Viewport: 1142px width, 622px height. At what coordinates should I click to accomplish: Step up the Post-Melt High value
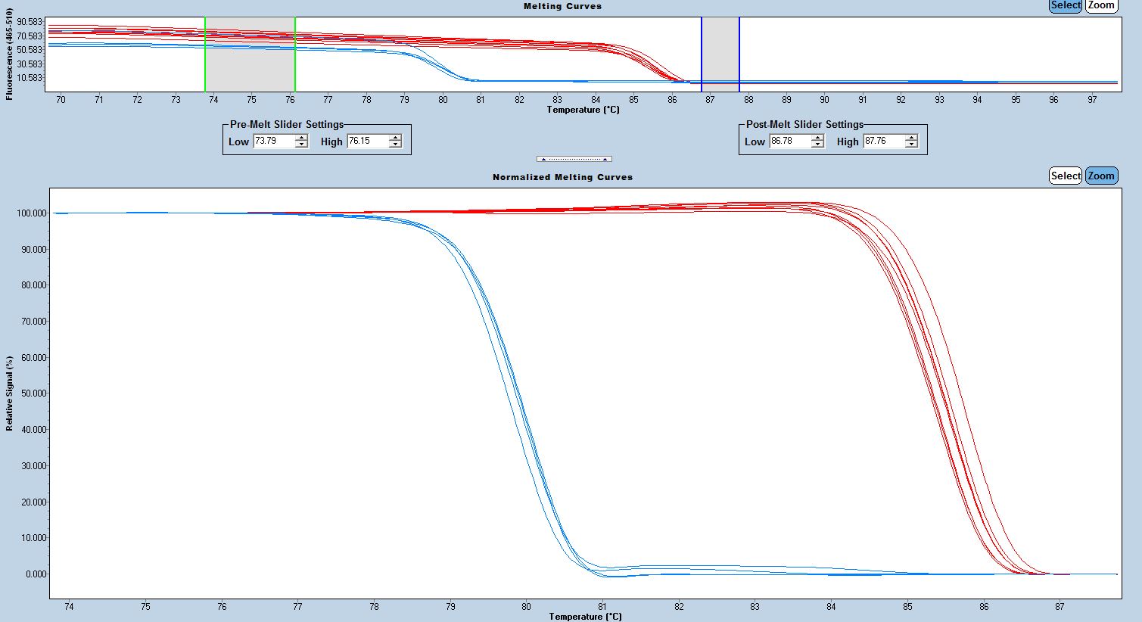(x=911, y=138)
